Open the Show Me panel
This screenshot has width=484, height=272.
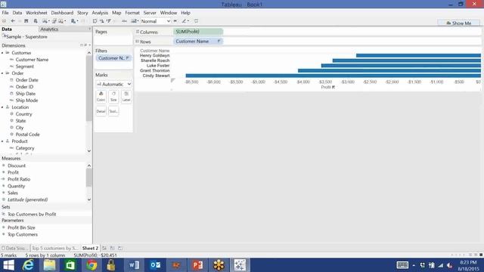[459, 23]
